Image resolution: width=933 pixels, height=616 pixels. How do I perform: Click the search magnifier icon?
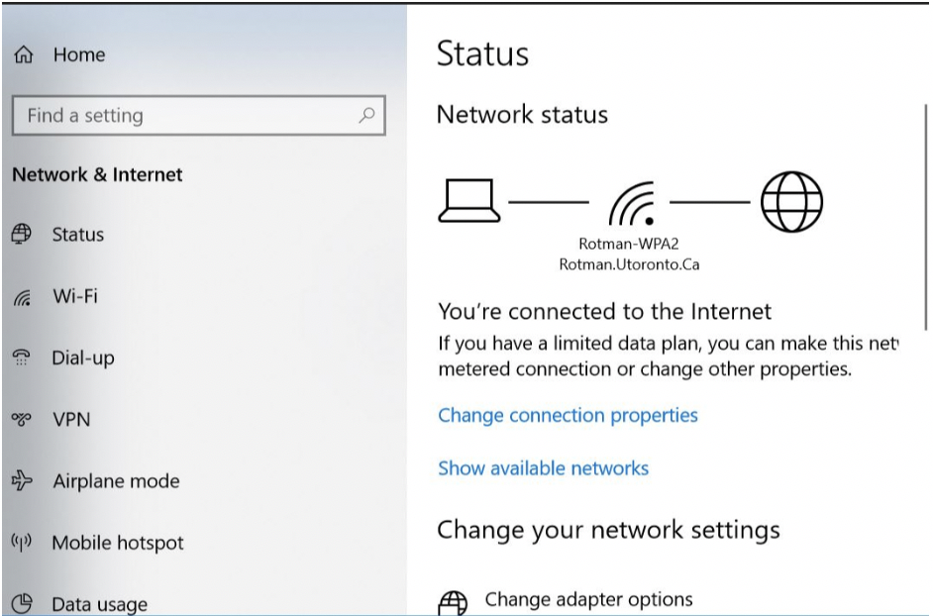coord(368,116)
